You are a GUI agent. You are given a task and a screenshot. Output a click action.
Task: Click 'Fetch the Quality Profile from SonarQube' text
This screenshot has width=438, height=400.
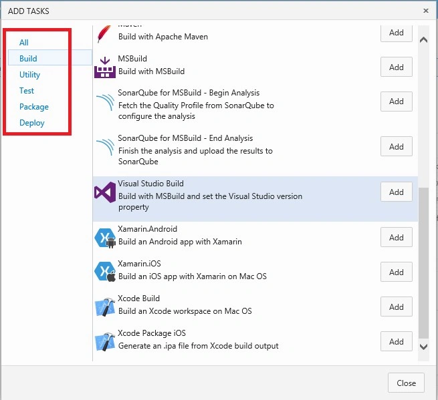(196, 111)
